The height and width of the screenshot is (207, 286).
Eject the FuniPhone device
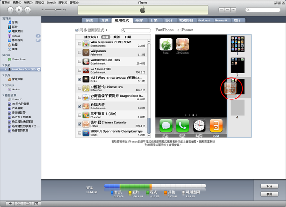point(39,69)
